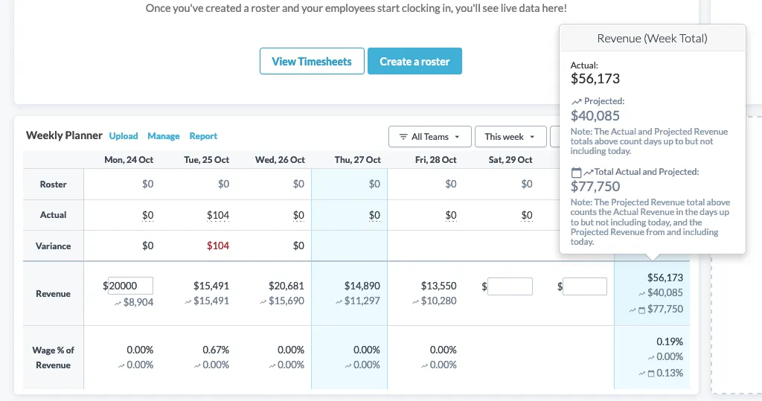The image size is (762, 401).
Task: Focus Monday's revenue input showing 20000
Action: click(130, 286)
